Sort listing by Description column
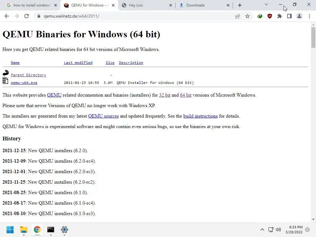 click(x=131, y=63)
